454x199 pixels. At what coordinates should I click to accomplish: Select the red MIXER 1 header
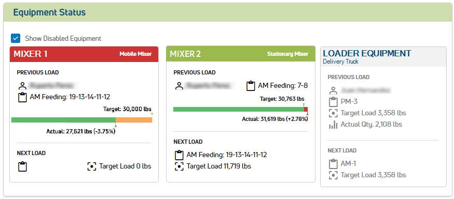[84, 54]
